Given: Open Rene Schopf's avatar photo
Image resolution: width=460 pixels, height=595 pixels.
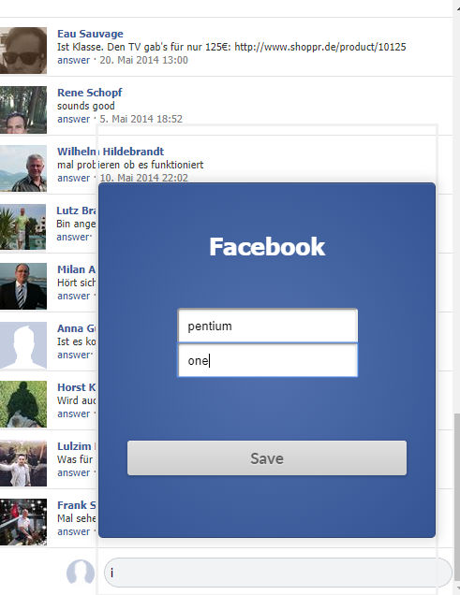Looking at the screenshot, I should (x=23, y=109).
